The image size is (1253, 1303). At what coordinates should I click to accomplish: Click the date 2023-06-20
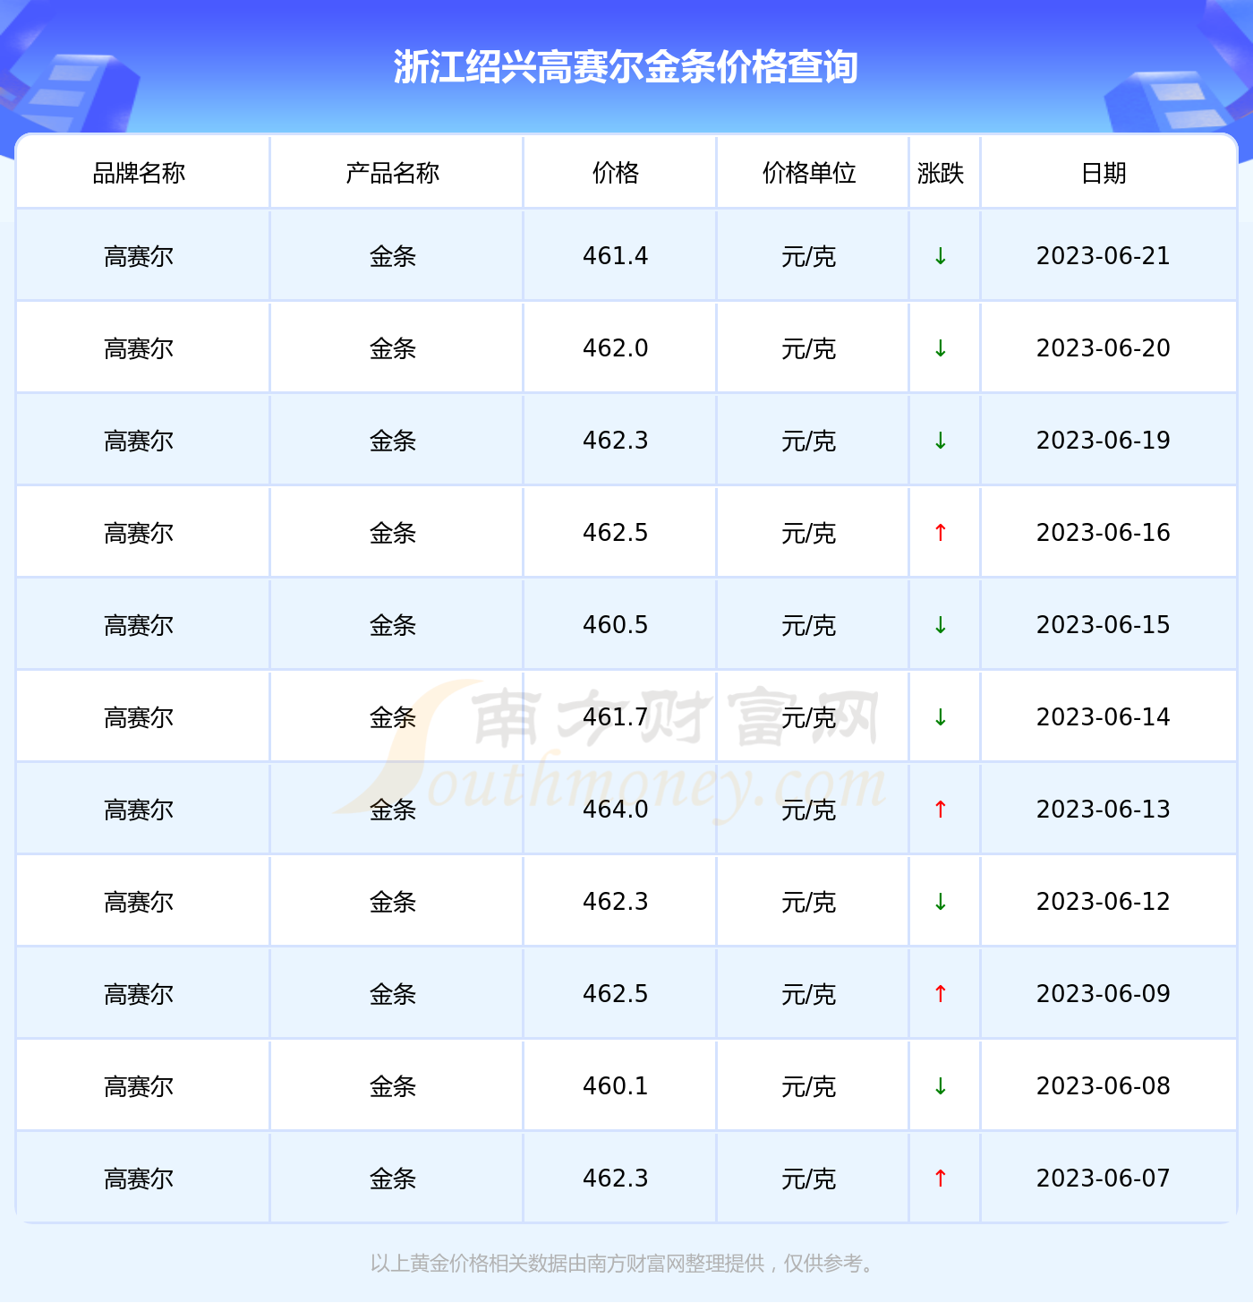[x=1104, y=348]
